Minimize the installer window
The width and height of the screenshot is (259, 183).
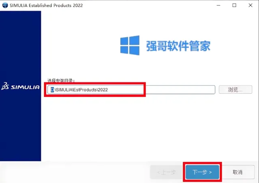point(218,5)
